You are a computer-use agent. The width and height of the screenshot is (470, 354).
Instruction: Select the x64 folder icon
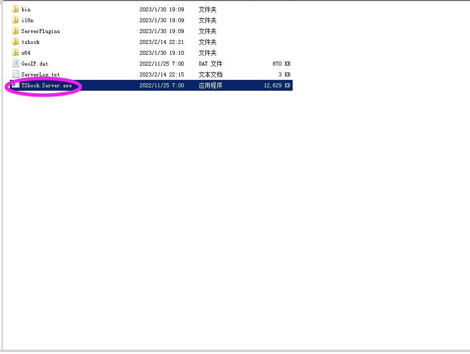pos(16,52)
